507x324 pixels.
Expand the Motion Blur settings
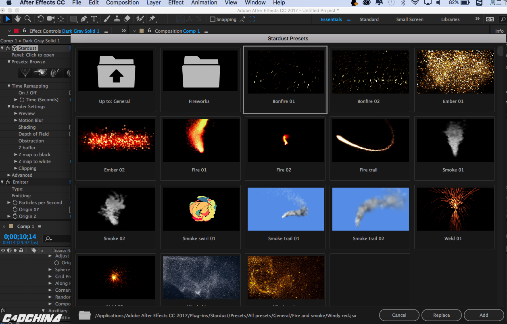click(x=16, y=120)
